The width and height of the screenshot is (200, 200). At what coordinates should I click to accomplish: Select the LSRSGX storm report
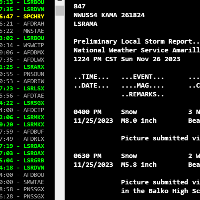tap(22, 103)
